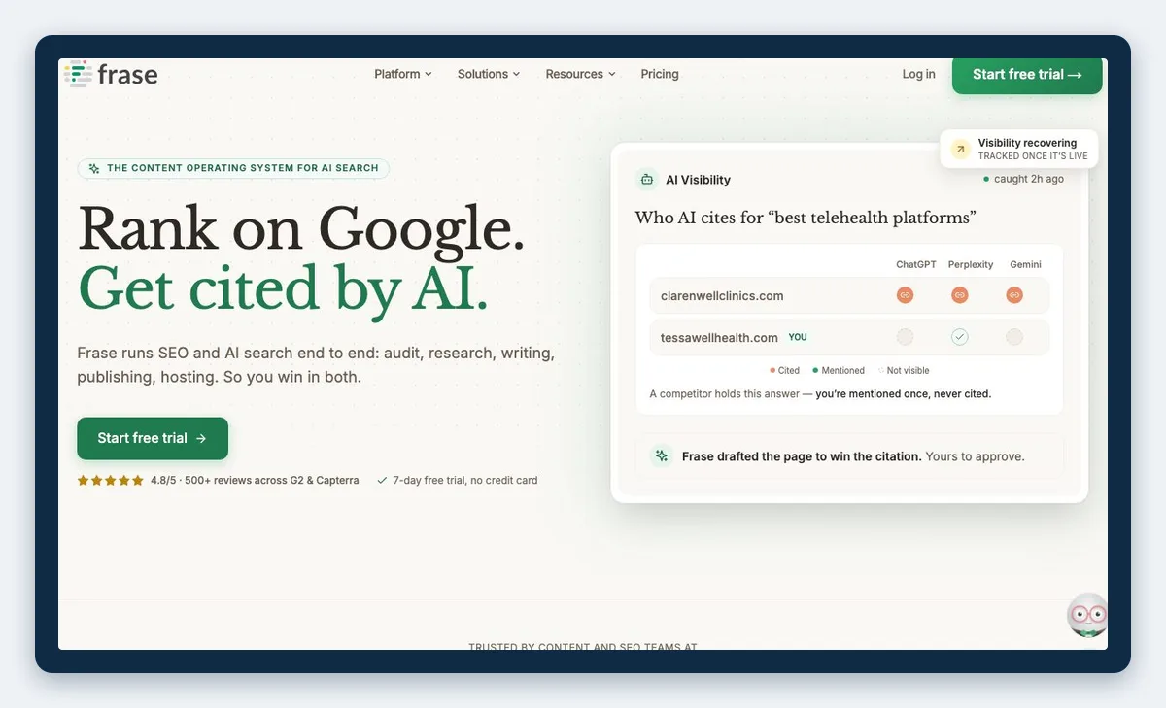Click the five-star rating
Viewport: 1166px width, 708px height.
tap(111, 480)
